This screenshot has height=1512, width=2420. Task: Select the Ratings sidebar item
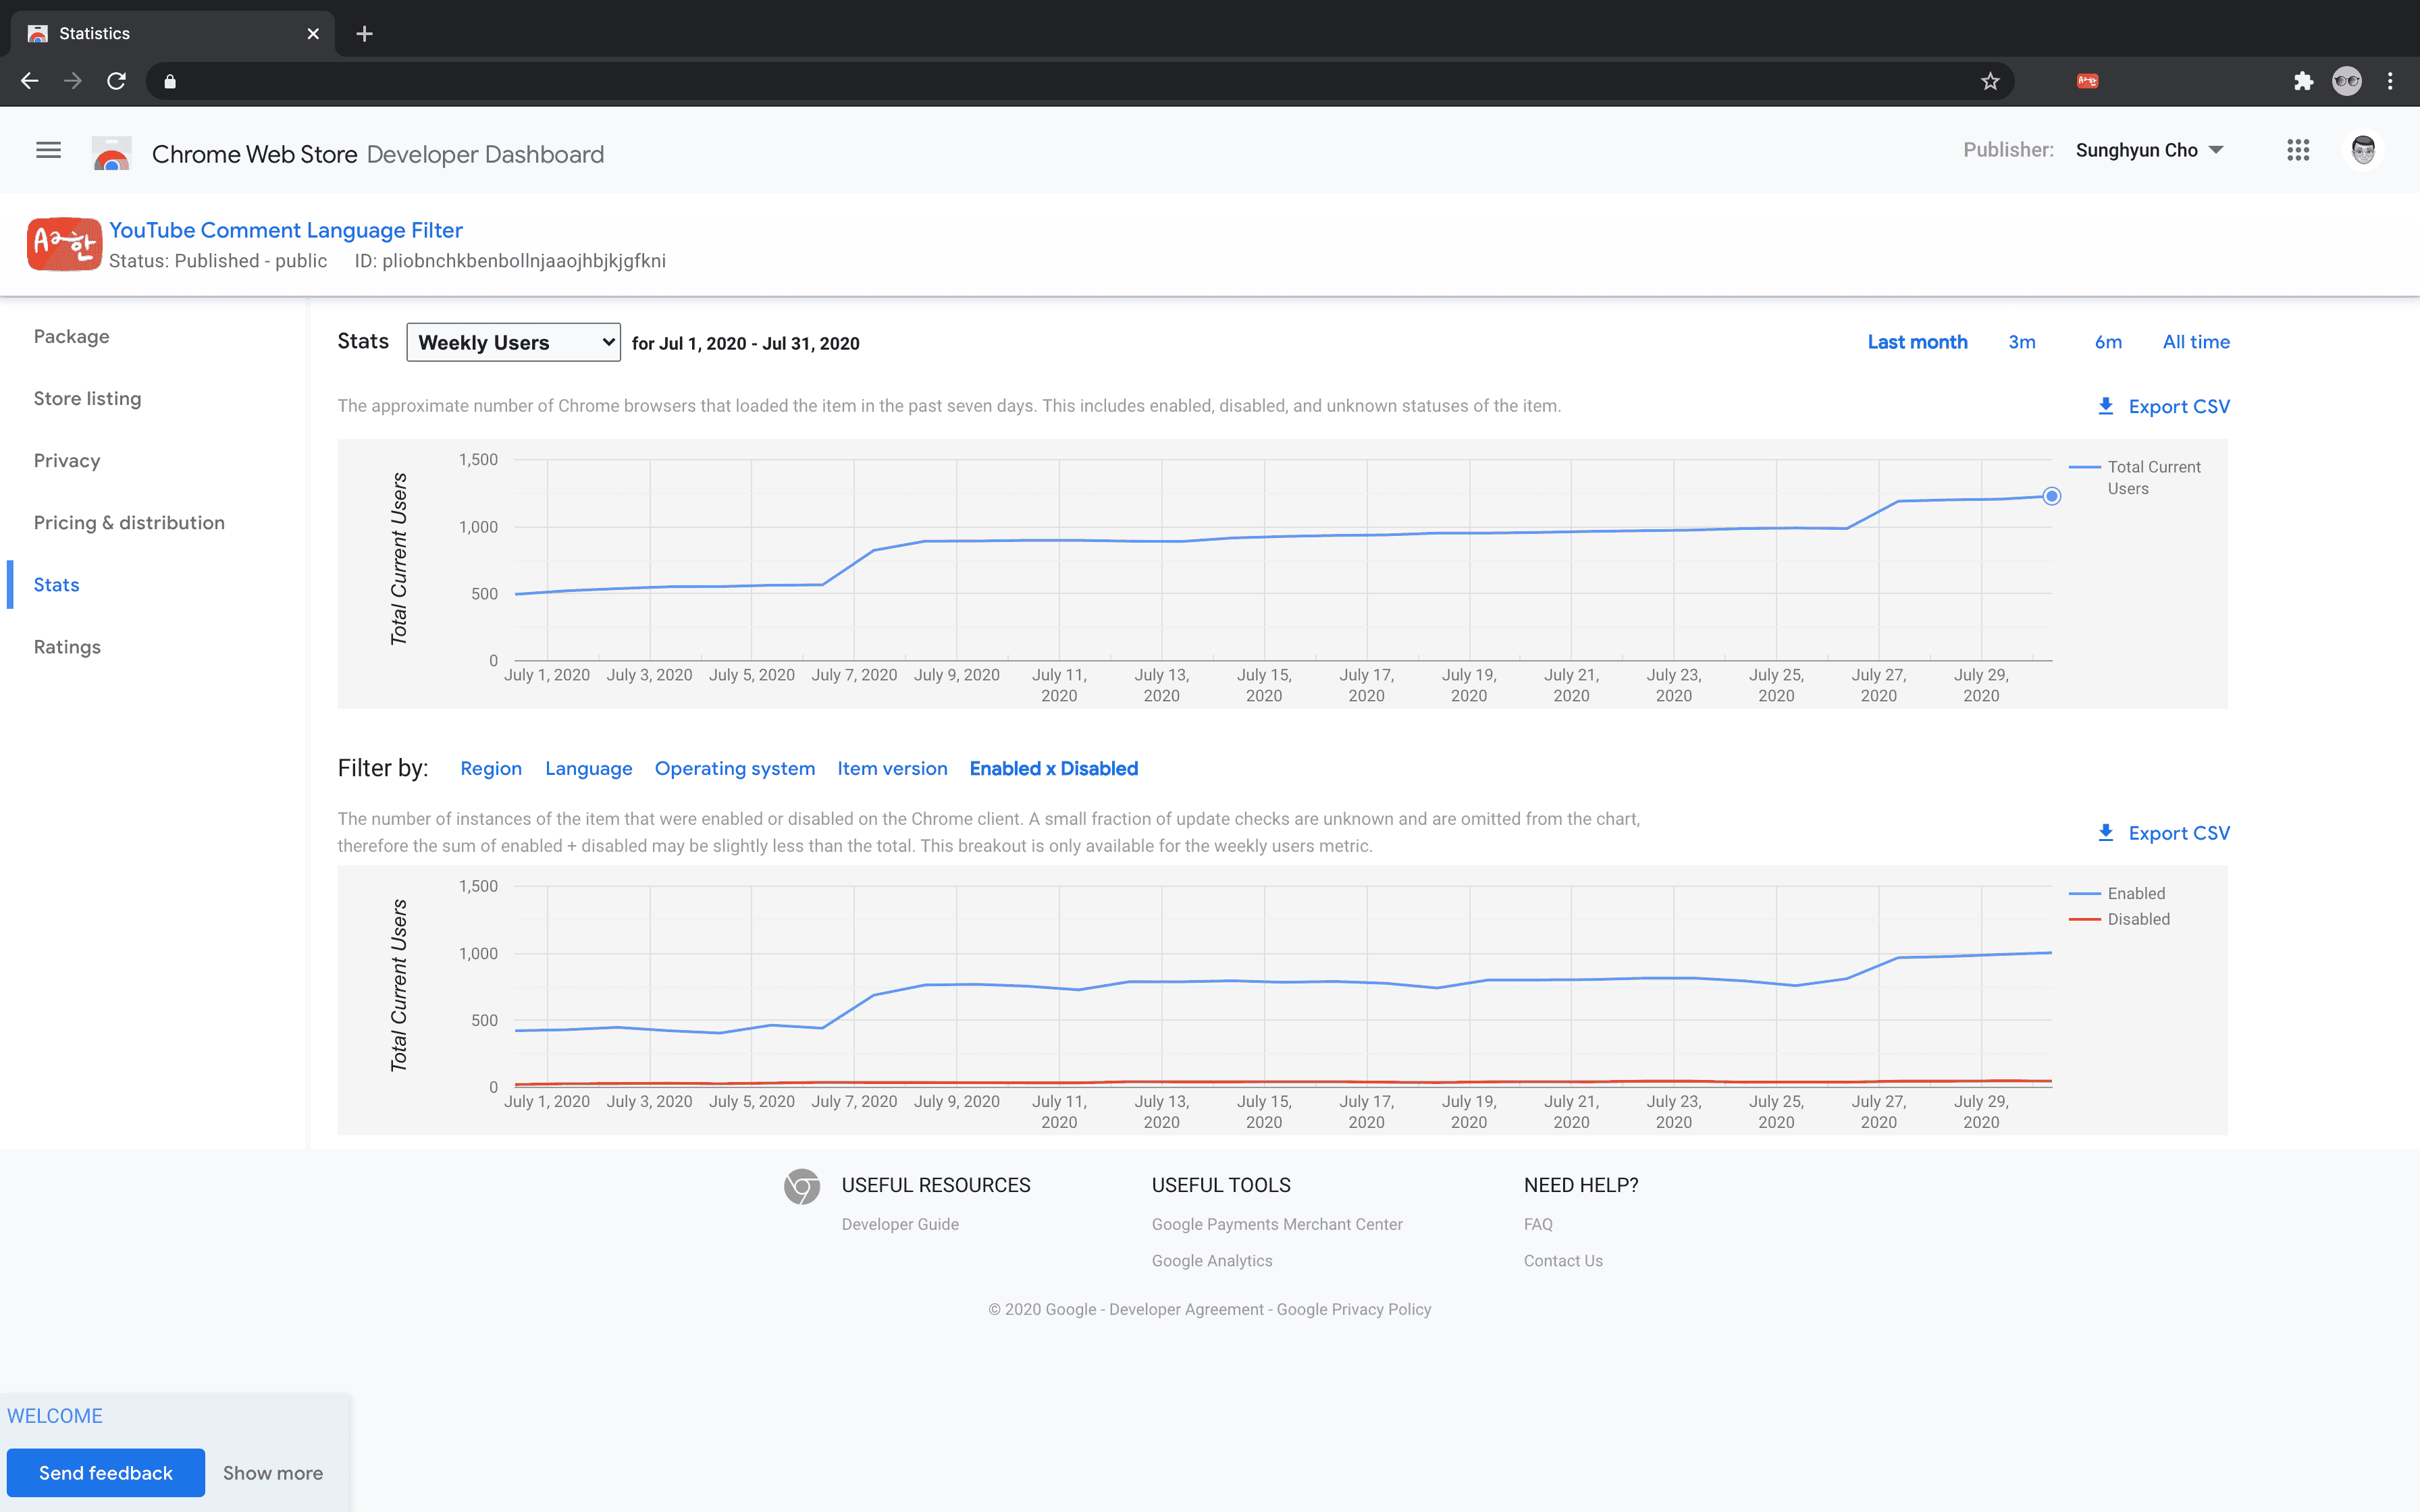[x=67, y=647]
